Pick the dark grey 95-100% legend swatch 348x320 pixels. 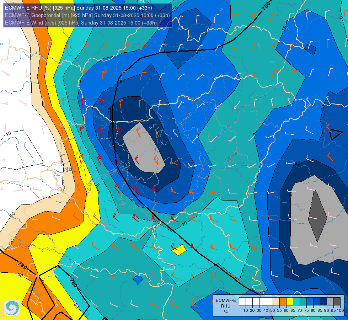(337, 302)
